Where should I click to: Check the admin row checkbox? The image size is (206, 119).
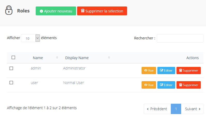tap(11, 68)
